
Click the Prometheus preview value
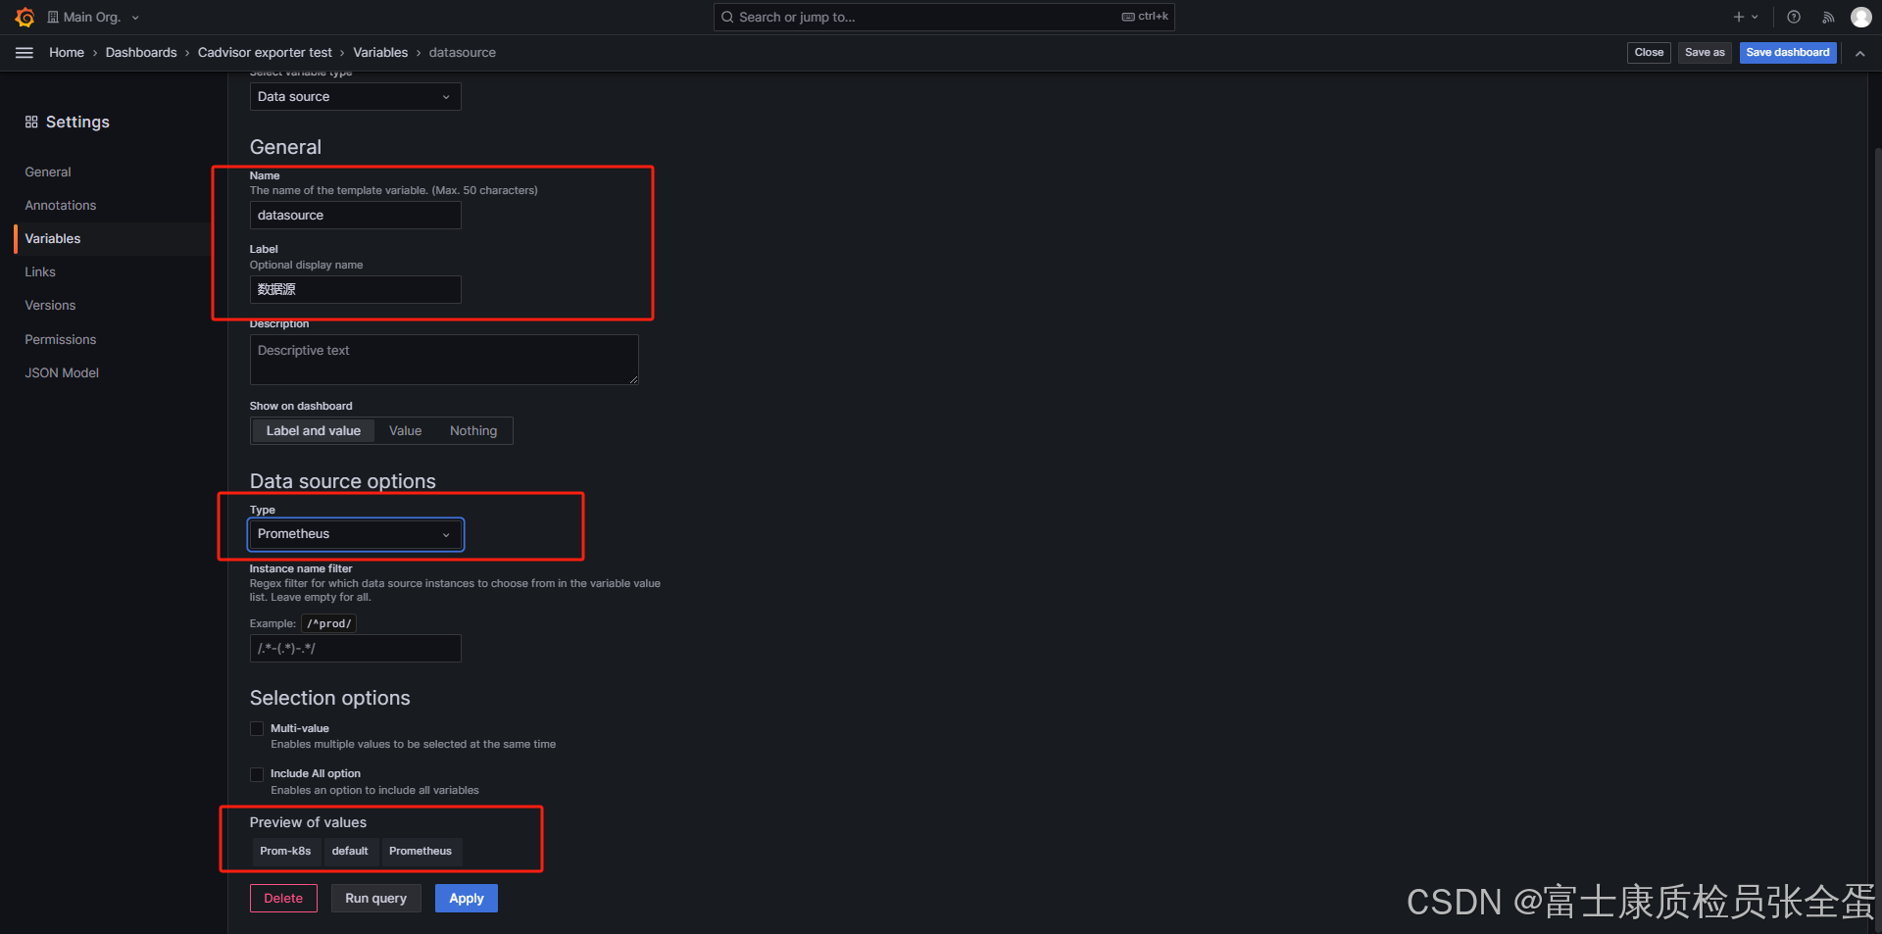[x=421, y=851]
